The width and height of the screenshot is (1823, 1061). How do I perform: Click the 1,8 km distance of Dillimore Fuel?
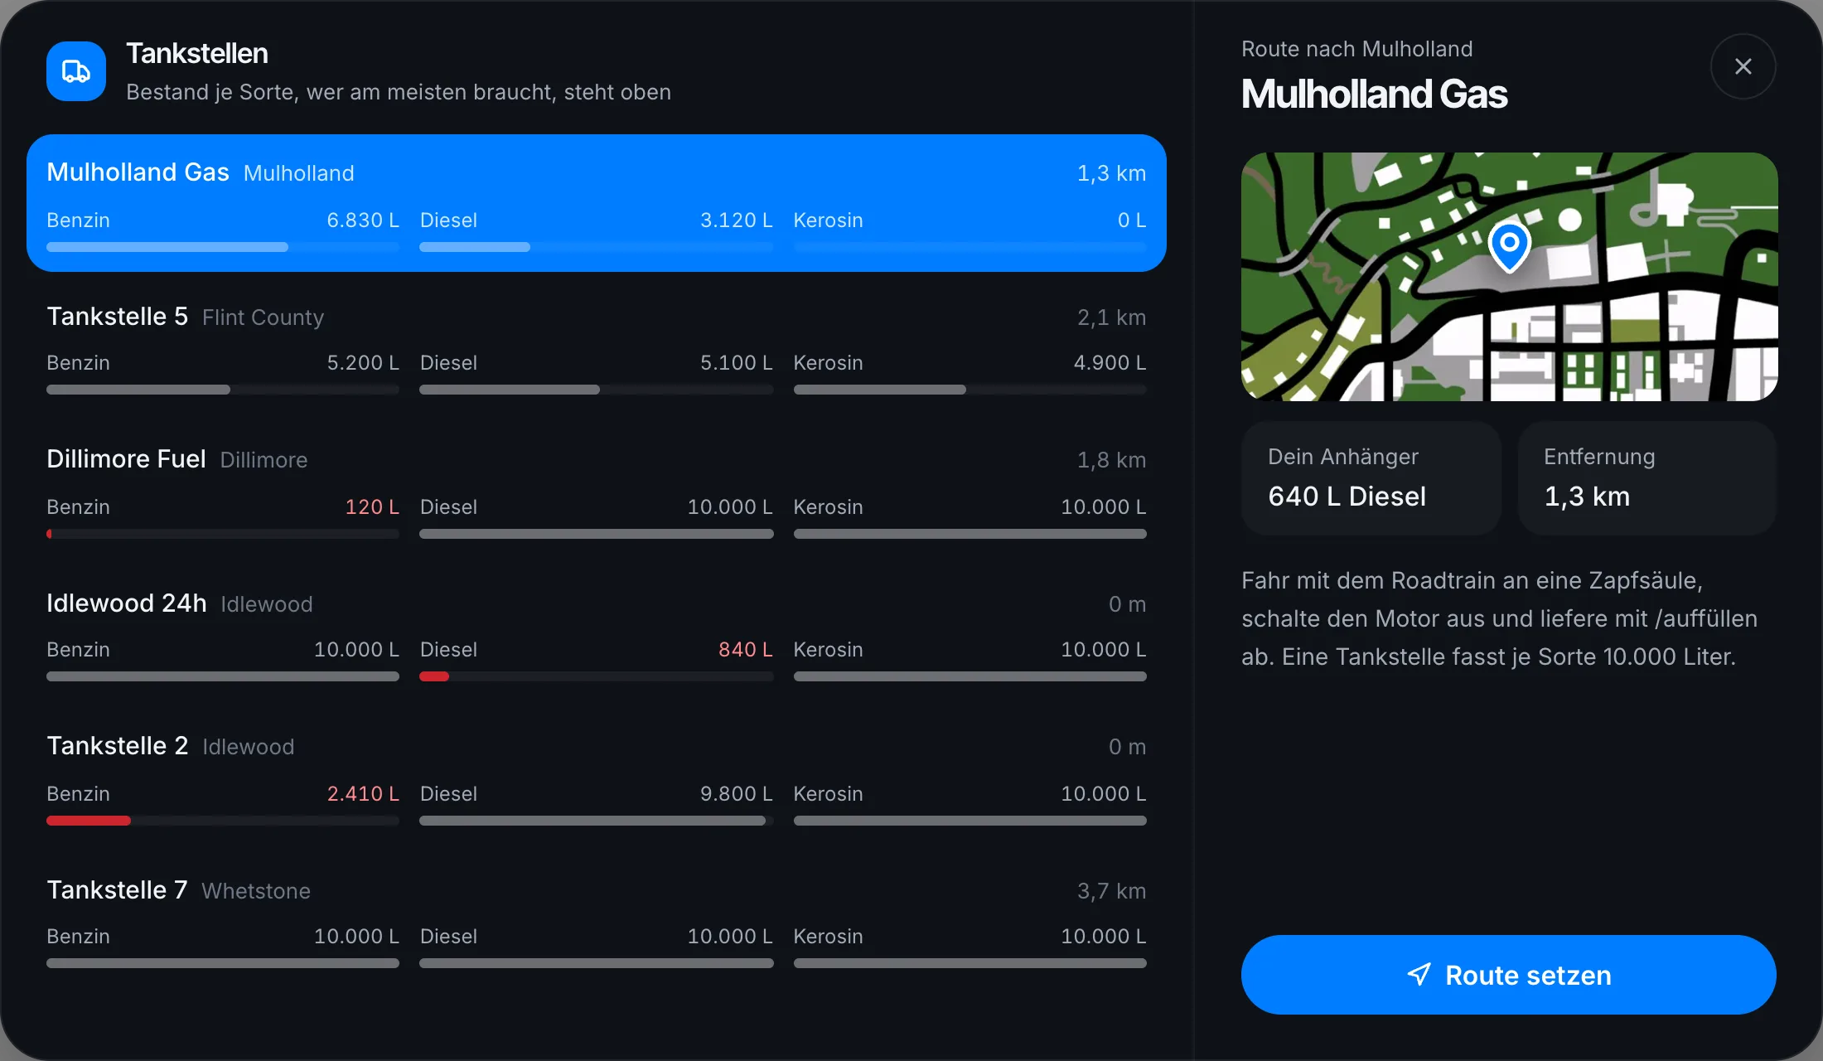click(x=1111, y=460)
